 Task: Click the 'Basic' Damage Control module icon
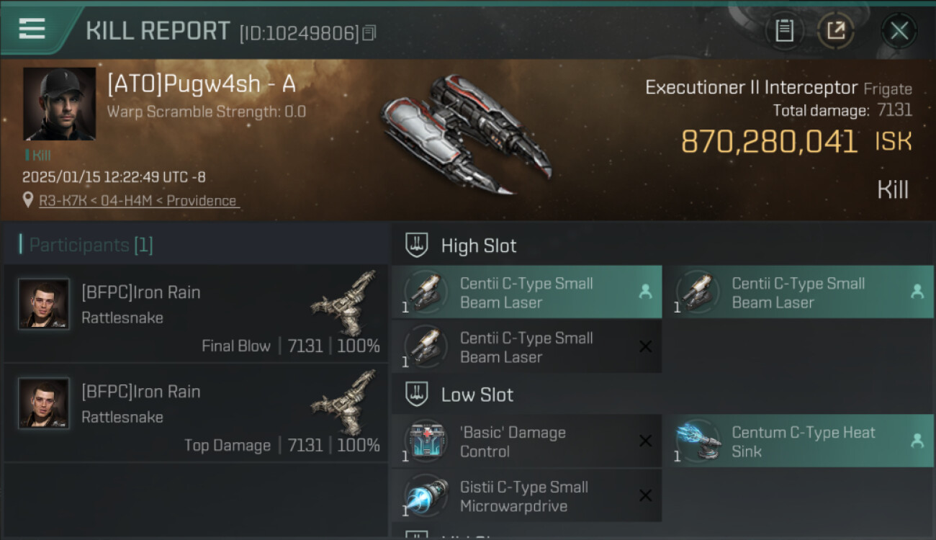426,441
